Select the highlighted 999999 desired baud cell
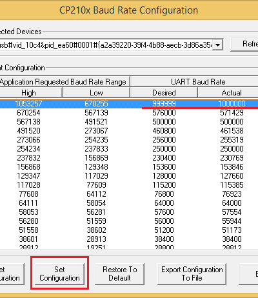The height and width of the screenshot is (298, 258). pos(164,104)
